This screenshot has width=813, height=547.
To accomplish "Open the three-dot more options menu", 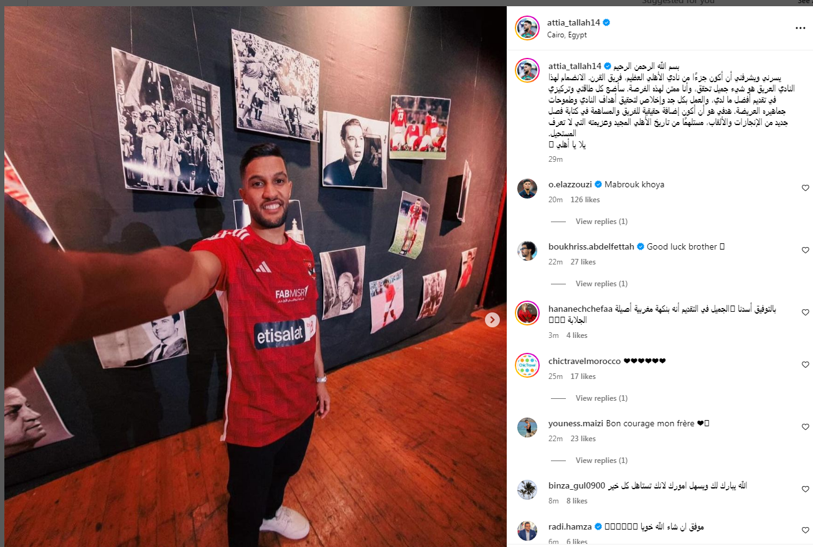I will coord(800,28).
